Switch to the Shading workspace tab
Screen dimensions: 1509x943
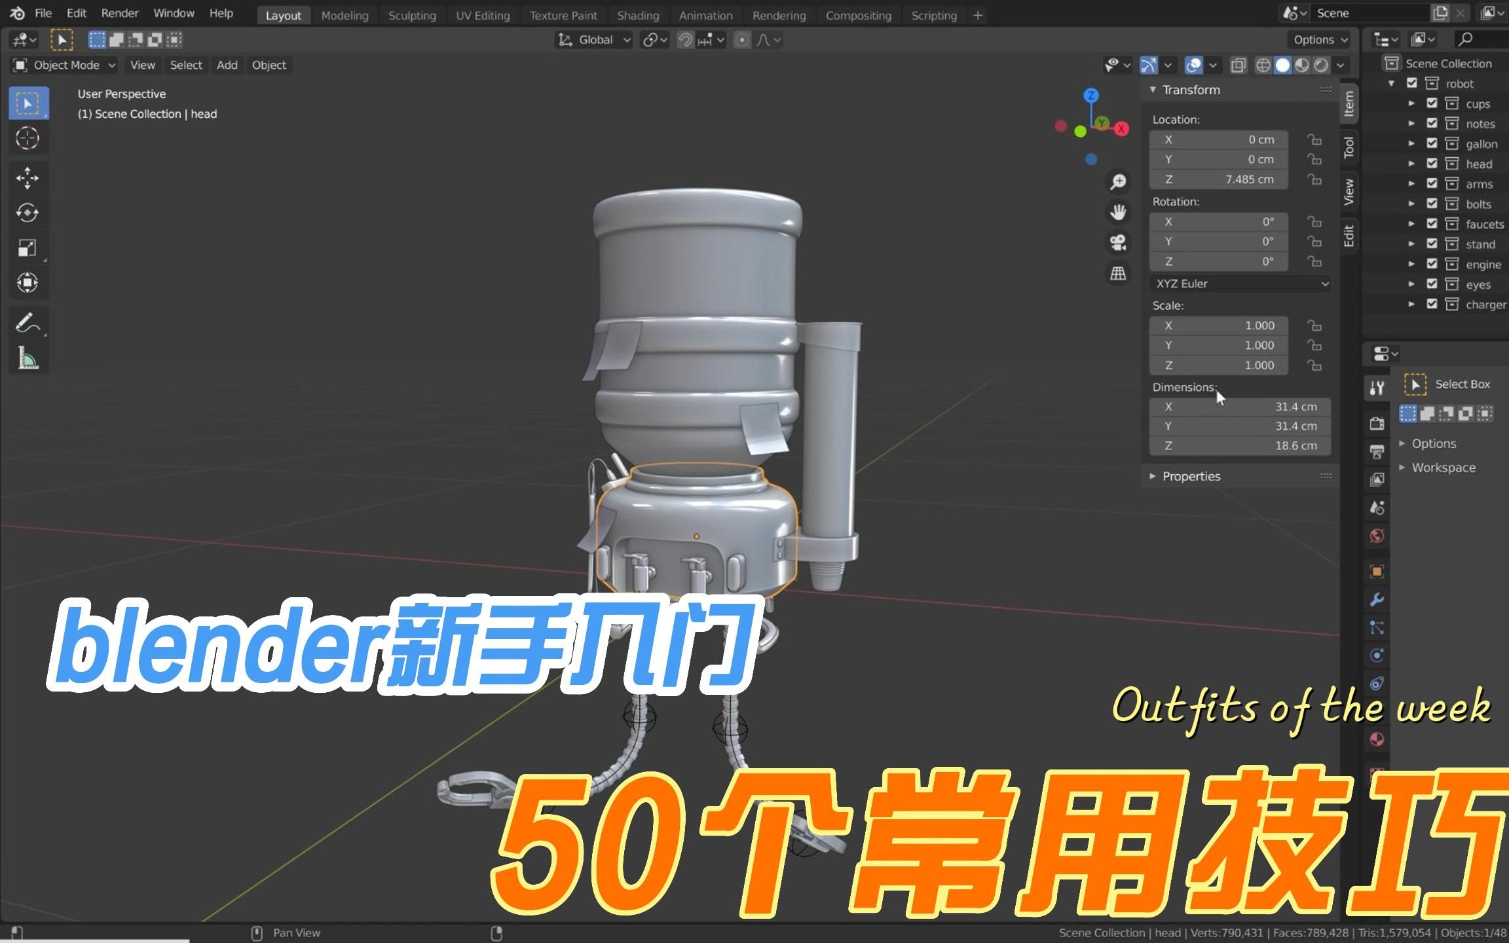click(x=637, y=15)
